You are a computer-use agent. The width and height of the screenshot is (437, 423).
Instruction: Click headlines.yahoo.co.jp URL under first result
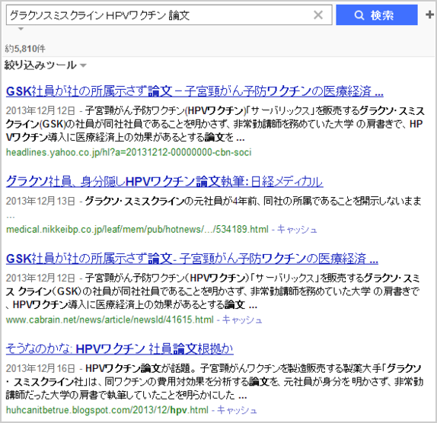pos(129,152)
